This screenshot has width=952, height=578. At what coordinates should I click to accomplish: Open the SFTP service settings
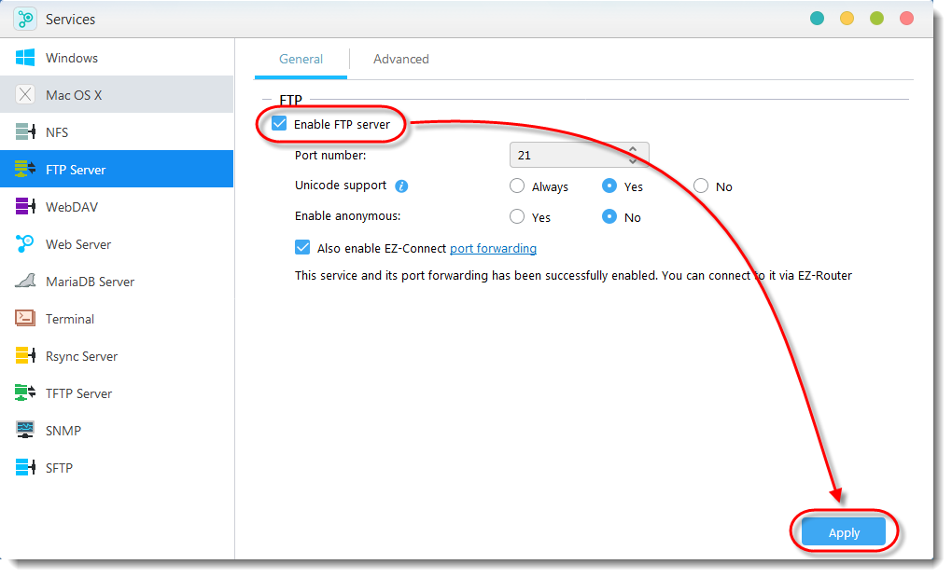tap(60, 467)
